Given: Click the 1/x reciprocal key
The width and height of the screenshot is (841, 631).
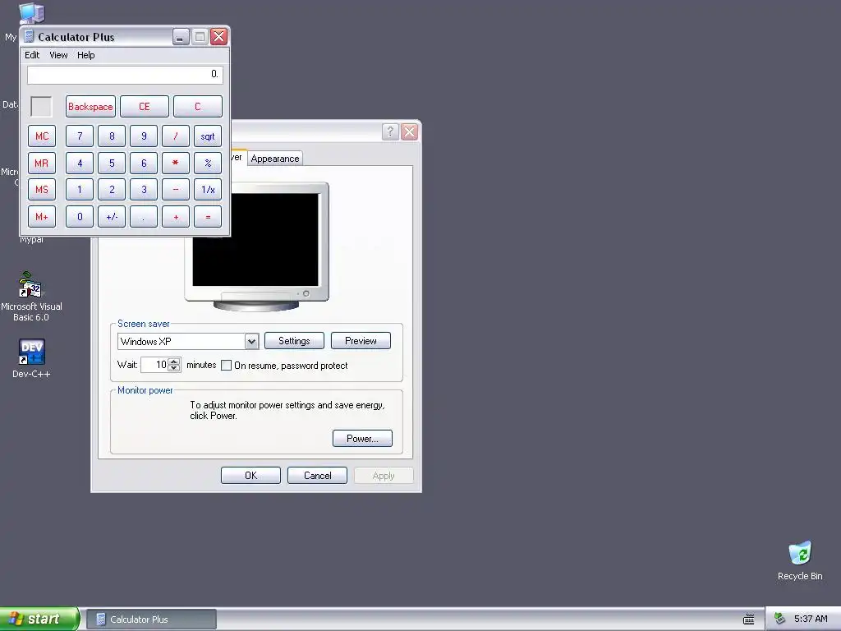Looking at the screenshot, I should pyautogui.click(x=208, y=190).
